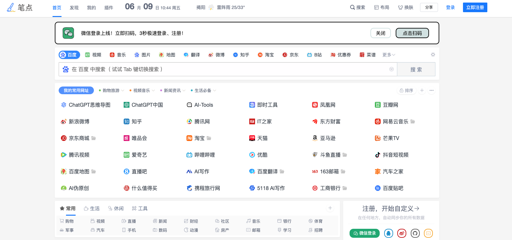Open the 豆瓣网 shortcut
Image resolution: width=512 pixels, height=240 pixels.
point(386,105)
